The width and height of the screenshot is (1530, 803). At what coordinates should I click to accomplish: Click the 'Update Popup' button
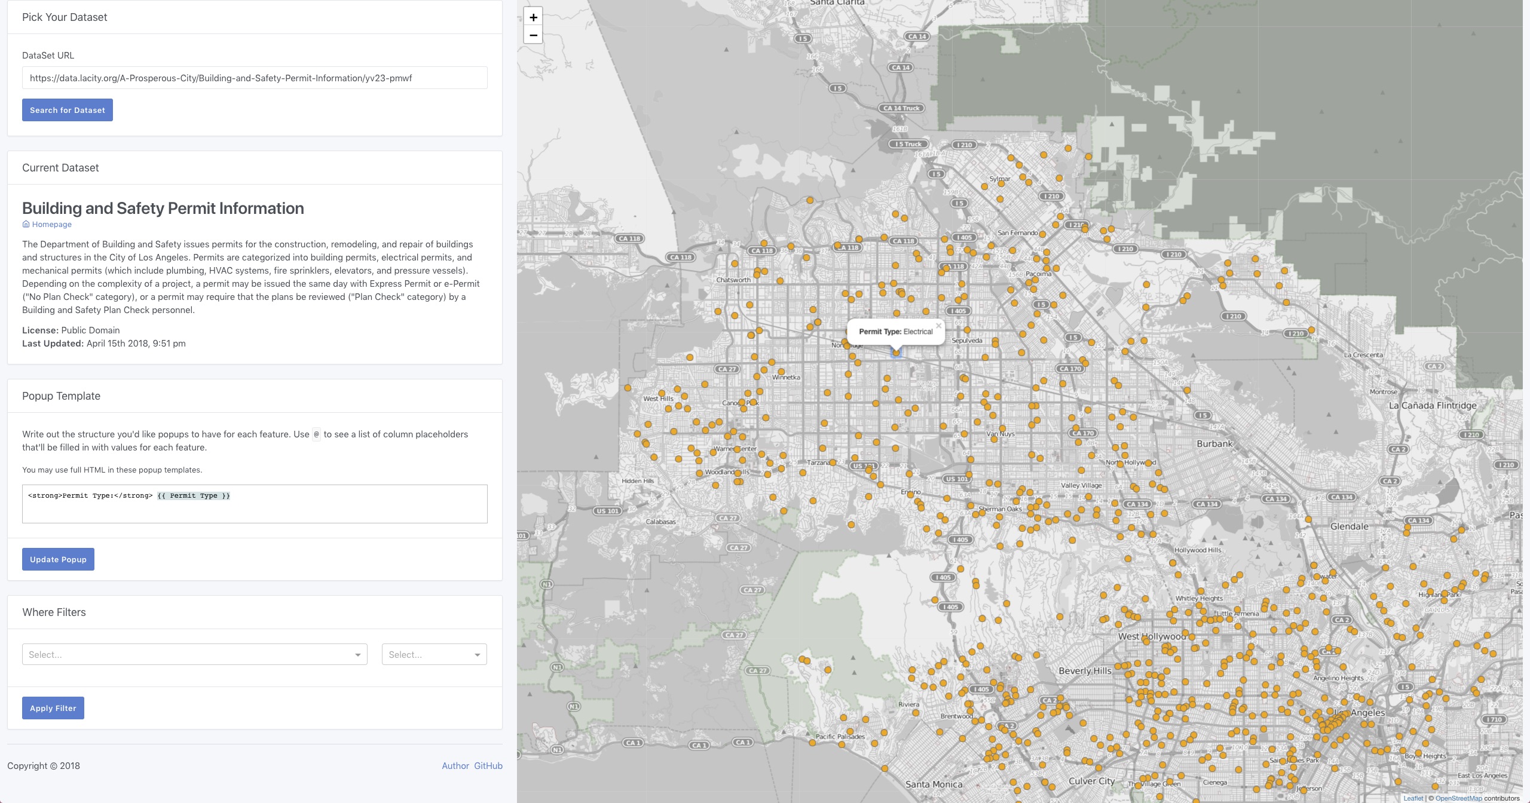[x=58, y=559]
